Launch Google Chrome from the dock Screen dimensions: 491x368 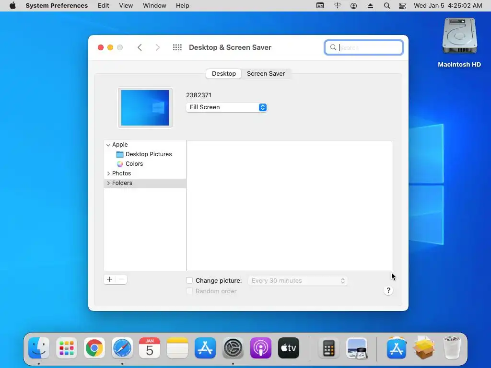94,348
